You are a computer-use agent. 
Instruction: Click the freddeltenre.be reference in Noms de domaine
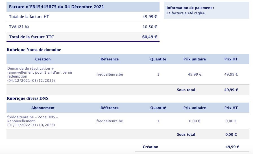click(110, 74)
